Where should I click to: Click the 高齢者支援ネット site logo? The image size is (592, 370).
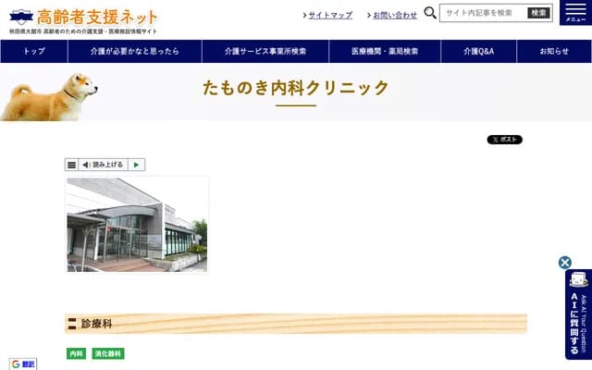coord(83,21)
